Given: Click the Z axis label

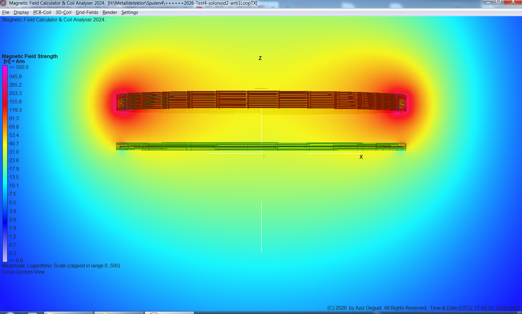Looking at the screenshot, I should 260,58.
